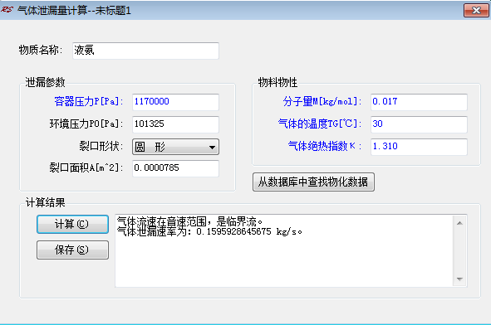Click the 气体的温度TG[℃] label
491x325 pixels.
click(320, 124)
